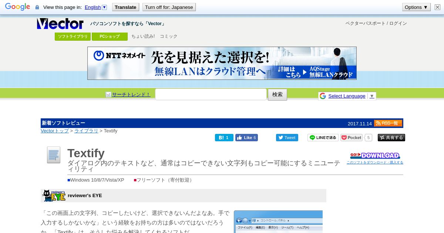Focus the site search text field
This screenshot has height=233, width=444.
pyautogui.click(x=211, y=94)
